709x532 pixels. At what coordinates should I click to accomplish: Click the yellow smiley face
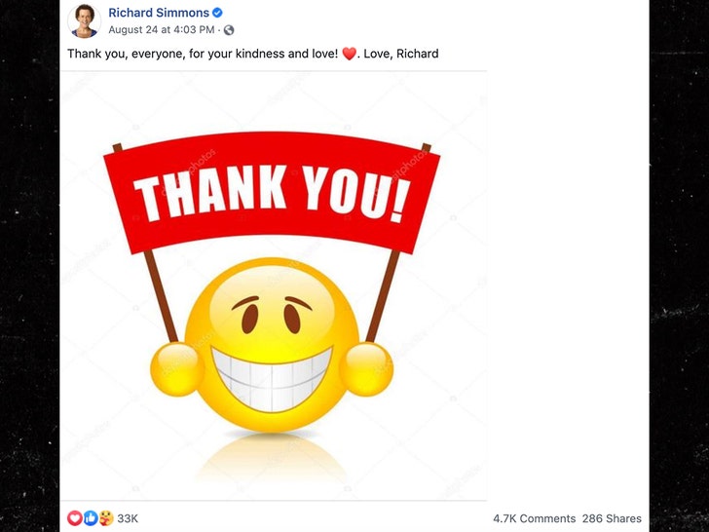point(272,345)
